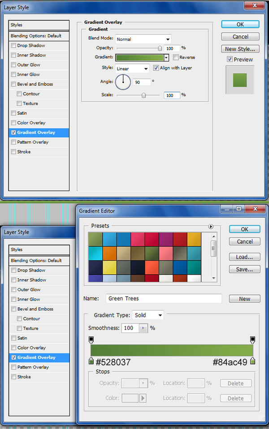Open the Style Linear dropdown
The width and height of the screenshot is (269, 429).
click(x=132, y=68)
